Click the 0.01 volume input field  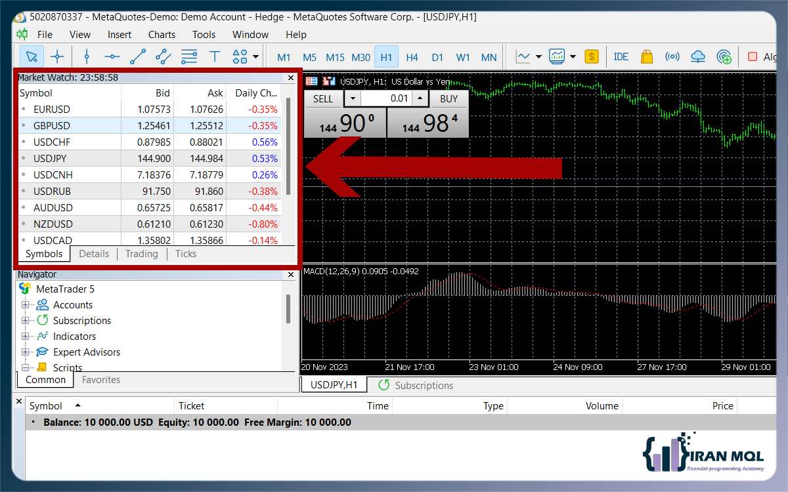(x=387, y=98)
